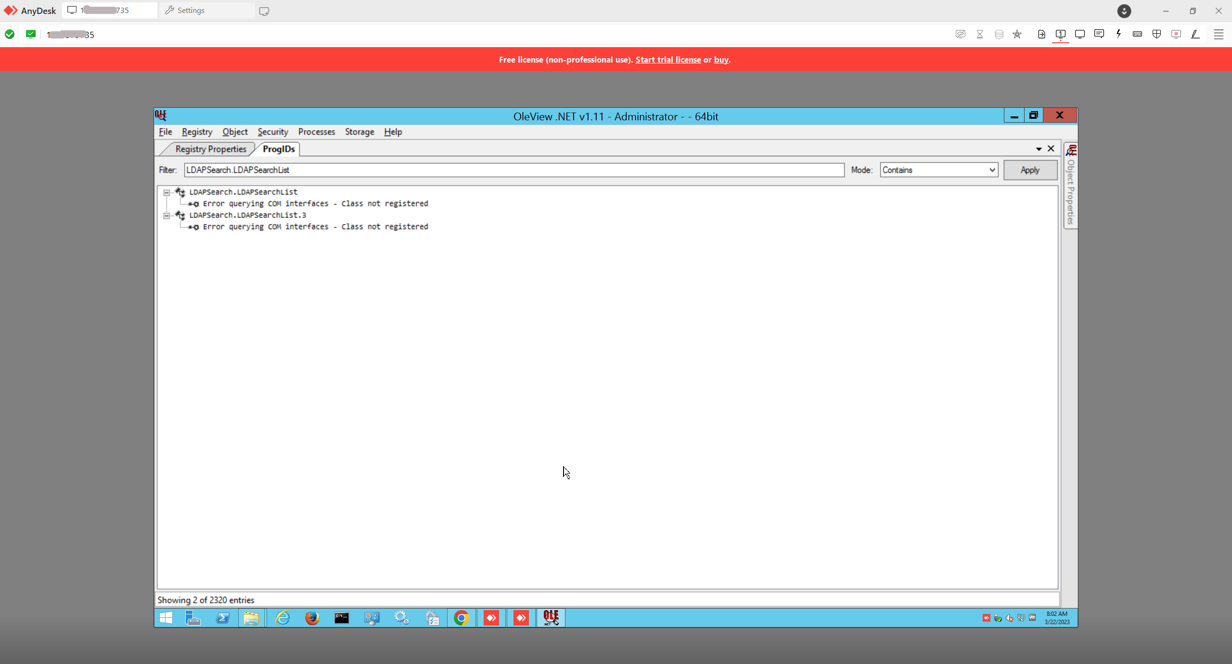This screenshot has width=1232, height=664.
Task: Open Chrome from the remote taskbar
Action: (461, 618)
